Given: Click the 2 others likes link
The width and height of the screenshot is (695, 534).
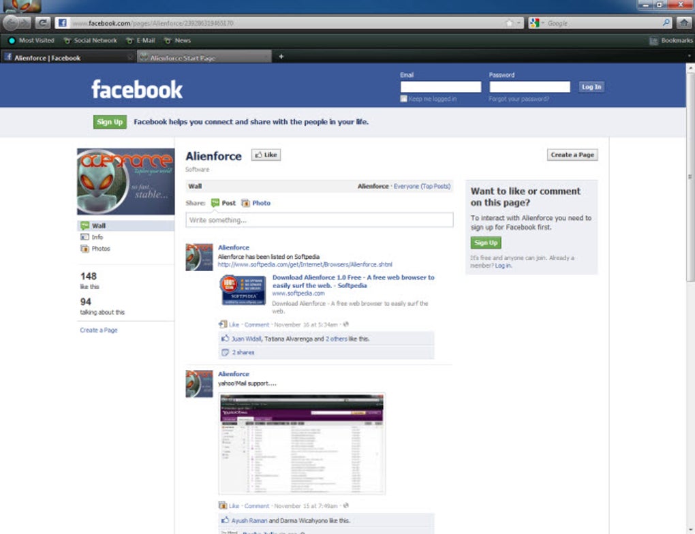Looking at the screenshot, I should 336,339.
